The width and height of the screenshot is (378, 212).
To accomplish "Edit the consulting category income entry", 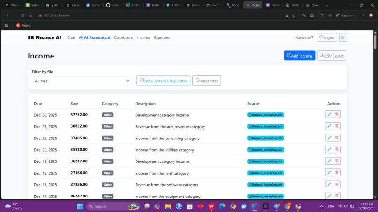I will coord(329,138).
